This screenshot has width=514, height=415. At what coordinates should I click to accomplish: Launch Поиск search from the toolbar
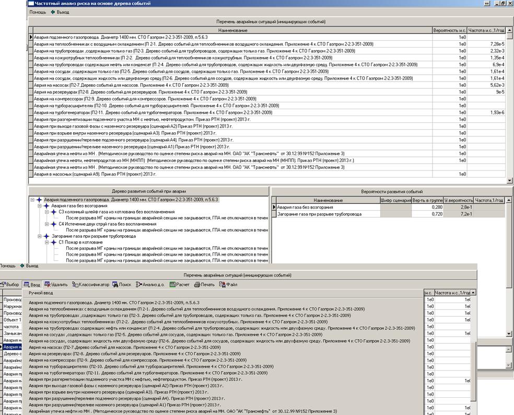[x=121, y=285]
